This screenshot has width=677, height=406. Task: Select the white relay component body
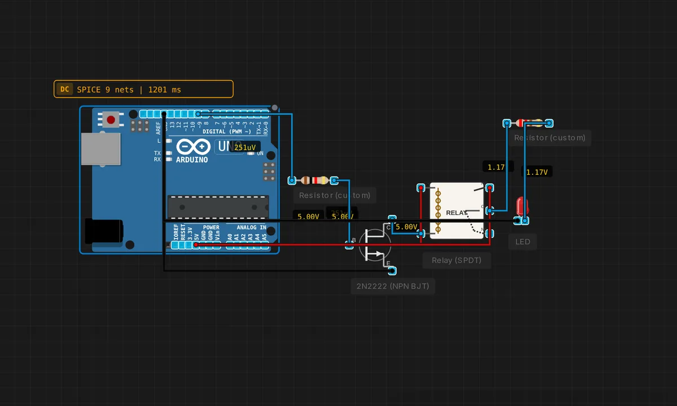(x=457, y=210)
